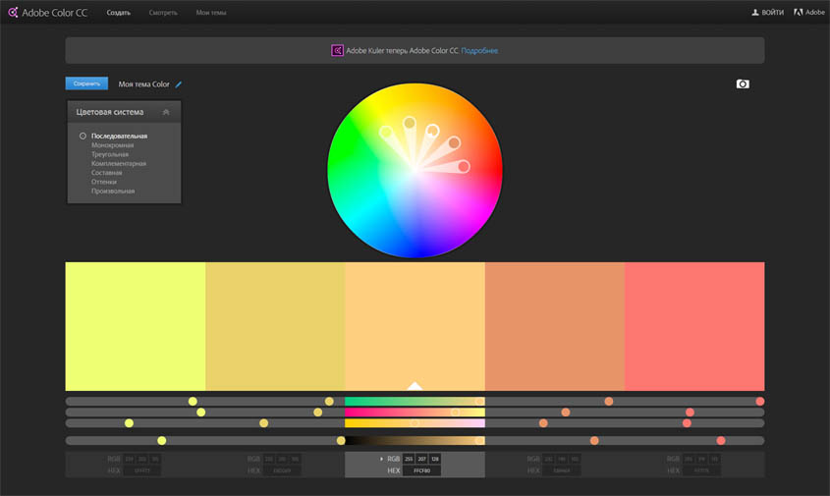Select the Произвольная color rule
This screenshot has width=830, height=496.
tap(113, 192)
